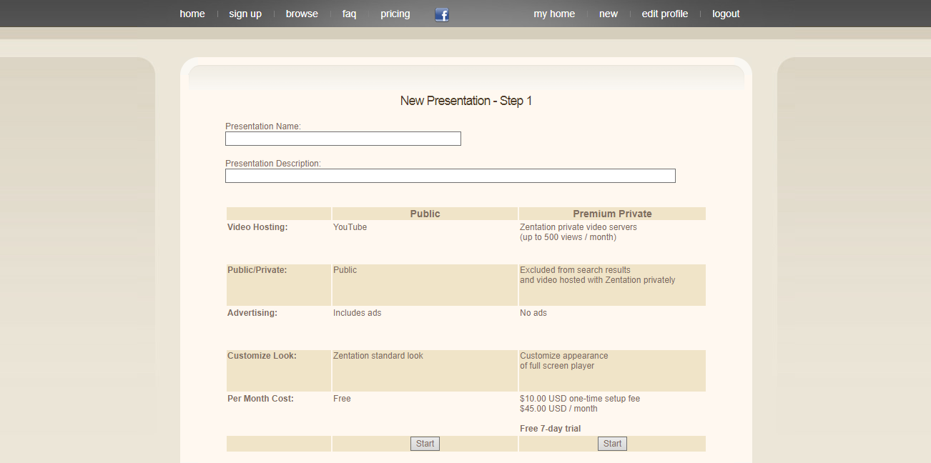
Task: Click the Free cost cell
Action: [342, 399]
